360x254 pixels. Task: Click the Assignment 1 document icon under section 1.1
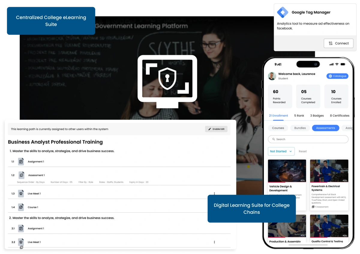point(21,161)
